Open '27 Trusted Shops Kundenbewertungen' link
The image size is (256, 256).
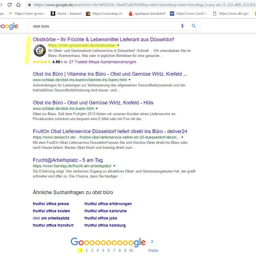(x=102, y=62)
